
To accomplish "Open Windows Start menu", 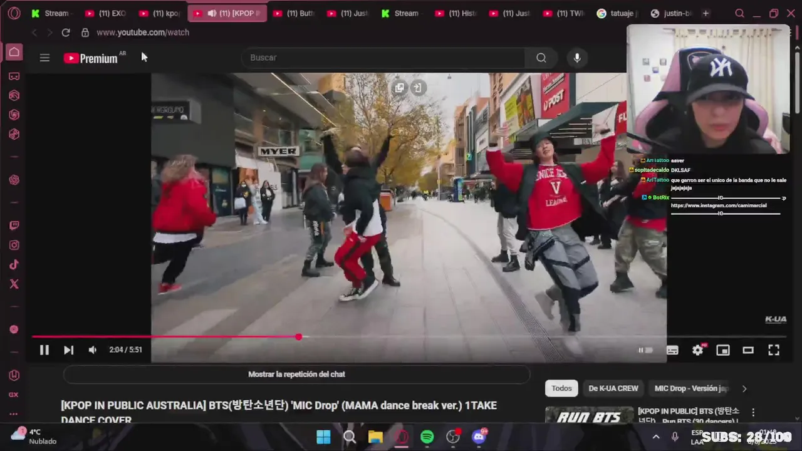I will click(x=323, y=437).
